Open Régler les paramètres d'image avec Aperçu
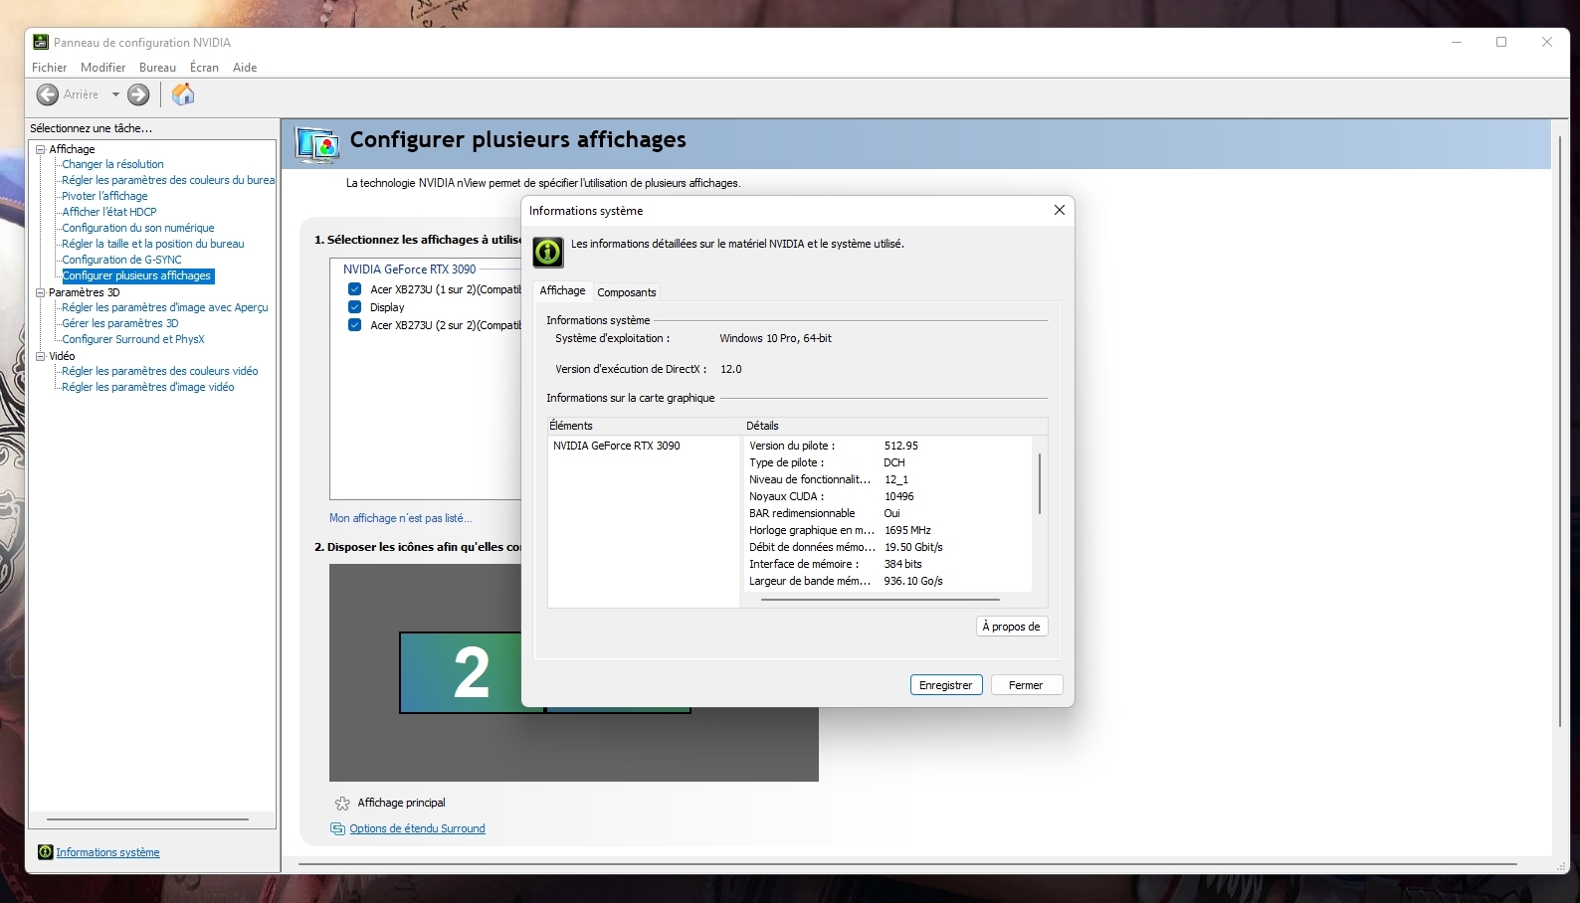The height and width of the screenshot is (903, 1580). point(165,307)
